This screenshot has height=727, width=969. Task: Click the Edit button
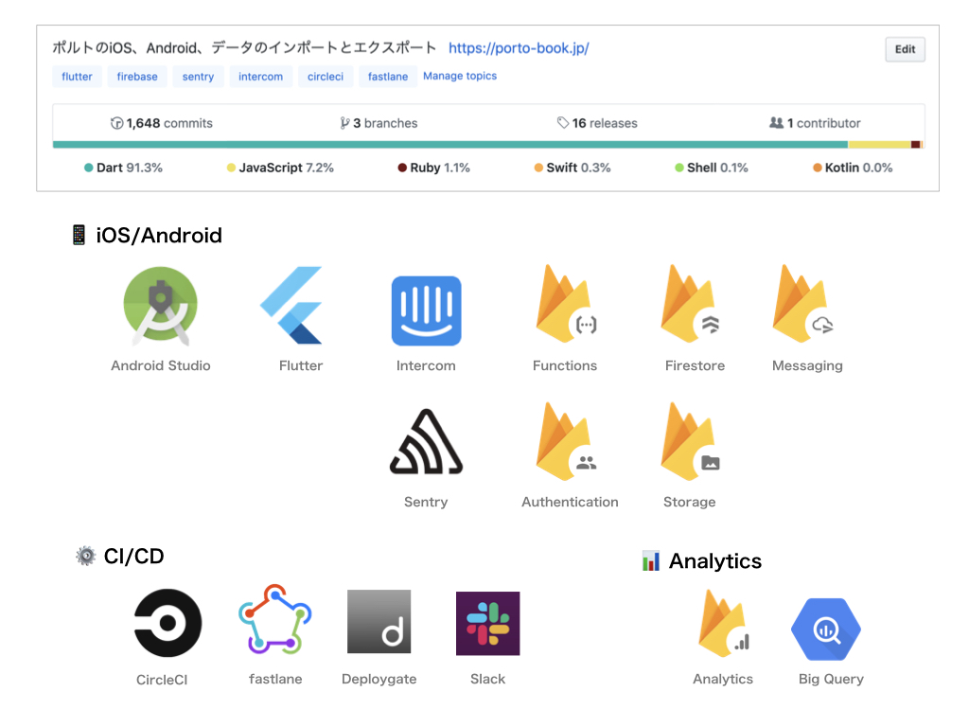pos(905,49)
